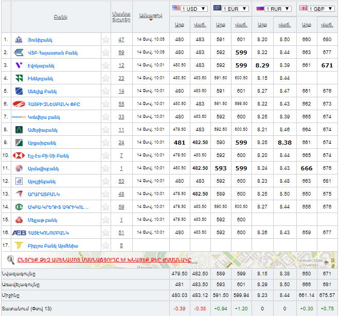Toggle favorite star for row 9 Artsakhbank
339x316 pixels.
tap(105, 143)
